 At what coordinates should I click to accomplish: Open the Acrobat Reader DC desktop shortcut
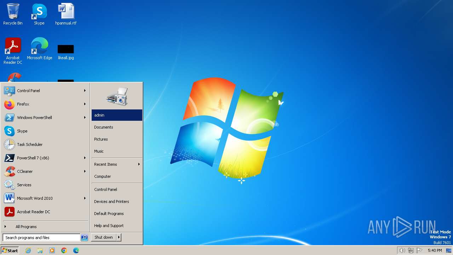(13, 51)
